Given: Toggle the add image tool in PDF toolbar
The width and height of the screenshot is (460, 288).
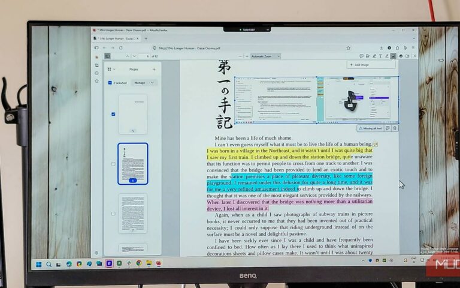Looking at the screenshot, I should pyautogui.click(x=393, y=56).
